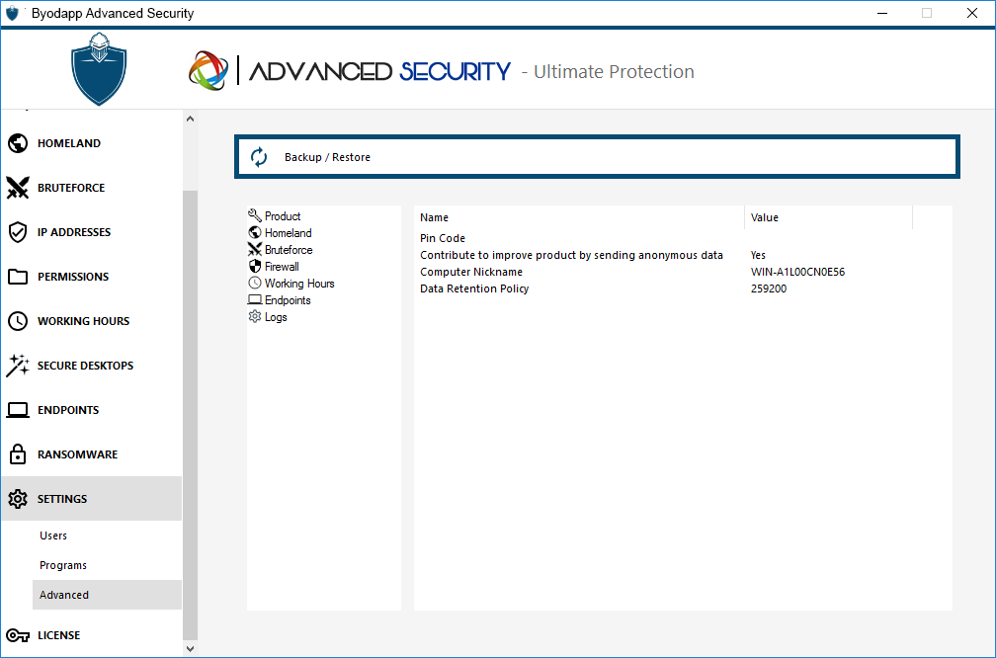Select Endpoints in settings category list

tap(288, 300)
